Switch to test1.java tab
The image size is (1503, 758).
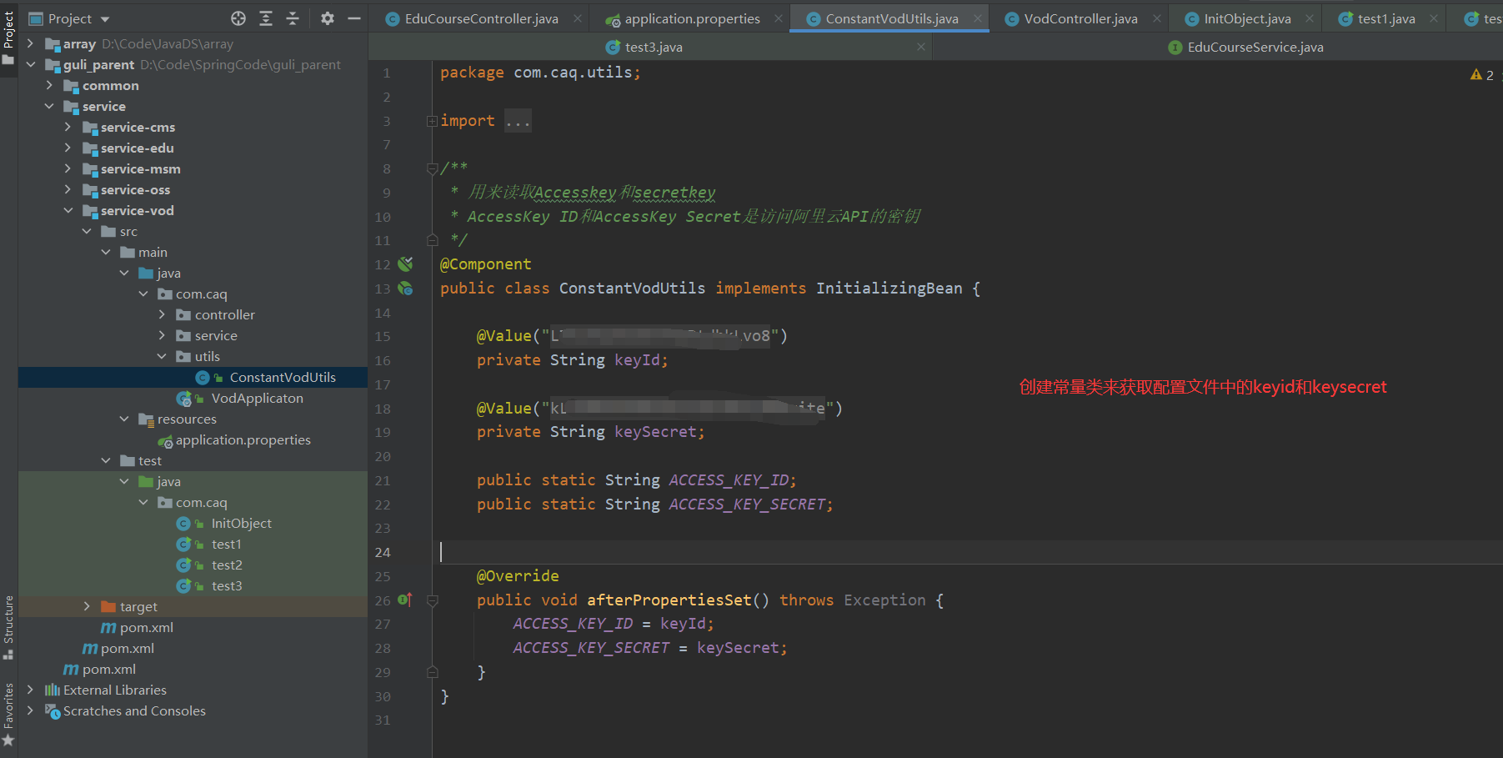click(1385, 18)
